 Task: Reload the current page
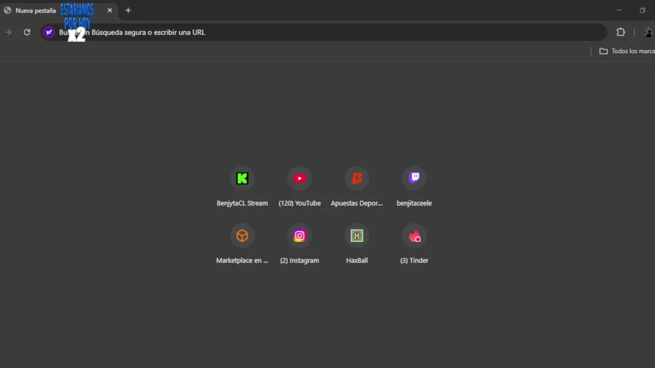[x=27, y=32]
